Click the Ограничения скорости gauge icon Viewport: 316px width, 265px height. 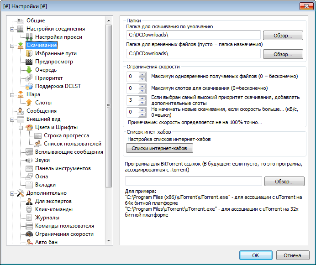[29, 234]
